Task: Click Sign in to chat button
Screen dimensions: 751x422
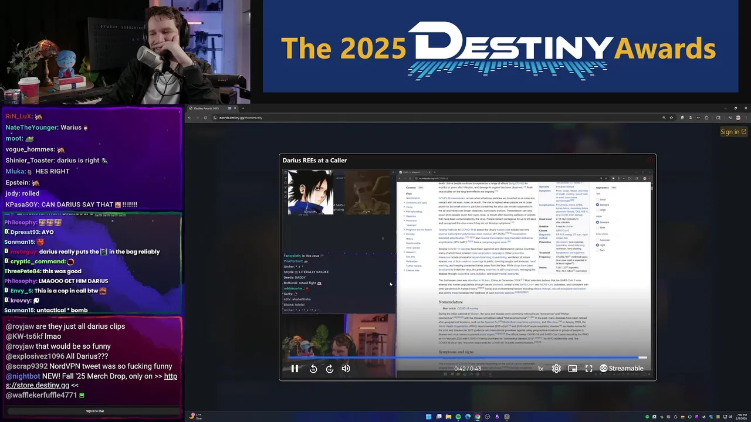Action: pos(95,411)
